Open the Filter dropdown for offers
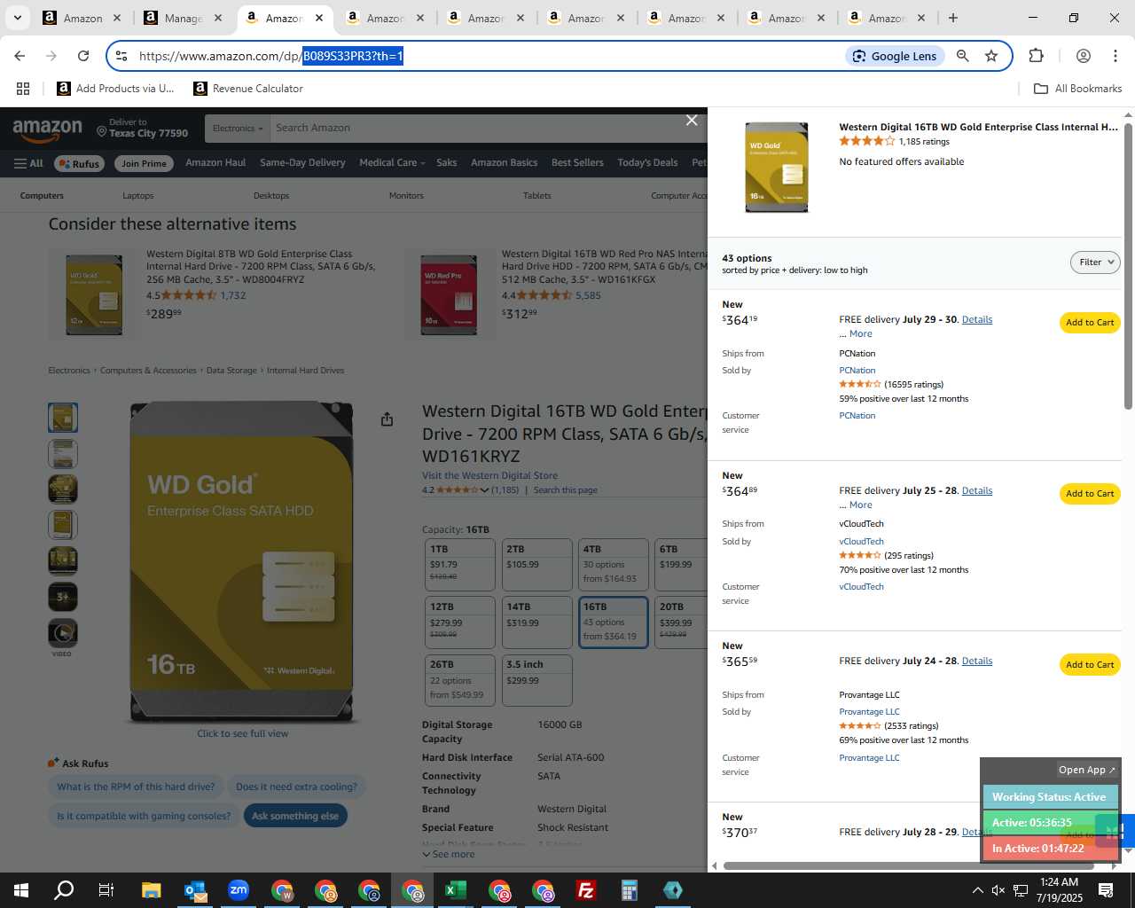 (1095, 262)
